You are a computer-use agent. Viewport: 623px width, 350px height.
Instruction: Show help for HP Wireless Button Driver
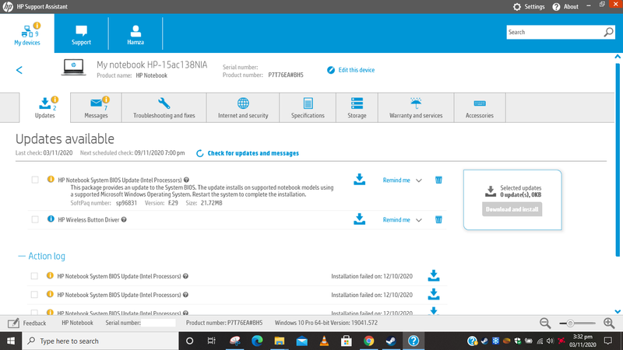click(x=124, y=219)
